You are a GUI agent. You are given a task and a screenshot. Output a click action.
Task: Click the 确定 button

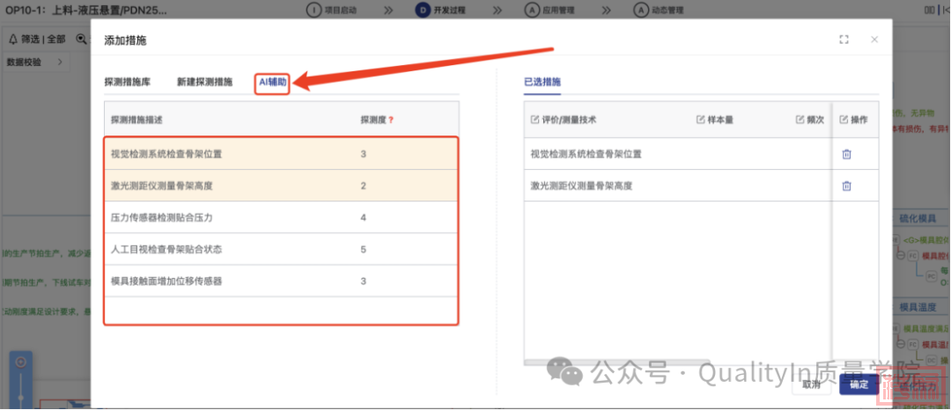(859, 384)
